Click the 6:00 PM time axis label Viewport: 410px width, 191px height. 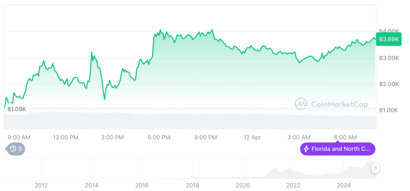point(159,137)
